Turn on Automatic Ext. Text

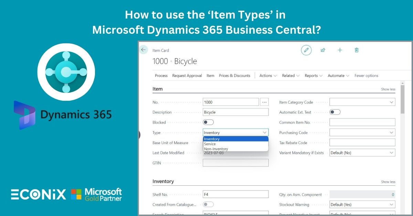[333, 112]
